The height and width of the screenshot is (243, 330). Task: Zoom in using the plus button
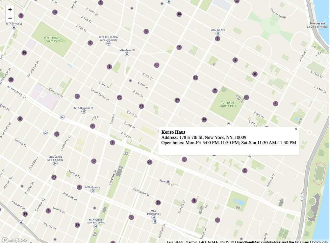tap(10, 9)
